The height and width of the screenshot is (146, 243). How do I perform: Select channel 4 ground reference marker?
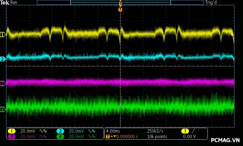pyautogui.click(x=3, y=109)
